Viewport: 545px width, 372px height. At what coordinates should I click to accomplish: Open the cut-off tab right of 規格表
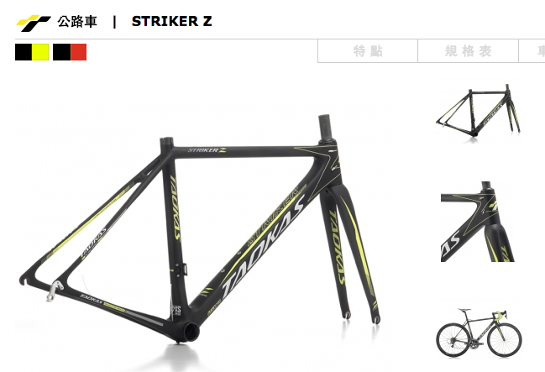point(532,51)
